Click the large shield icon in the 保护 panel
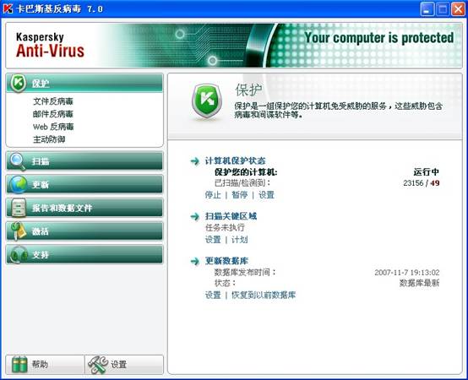Viewport: 468px width, 380px height. coord(207,101)
